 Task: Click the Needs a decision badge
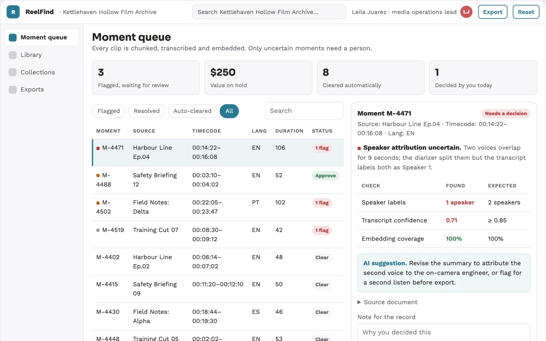pyautogui.click(x=506, y=114)
